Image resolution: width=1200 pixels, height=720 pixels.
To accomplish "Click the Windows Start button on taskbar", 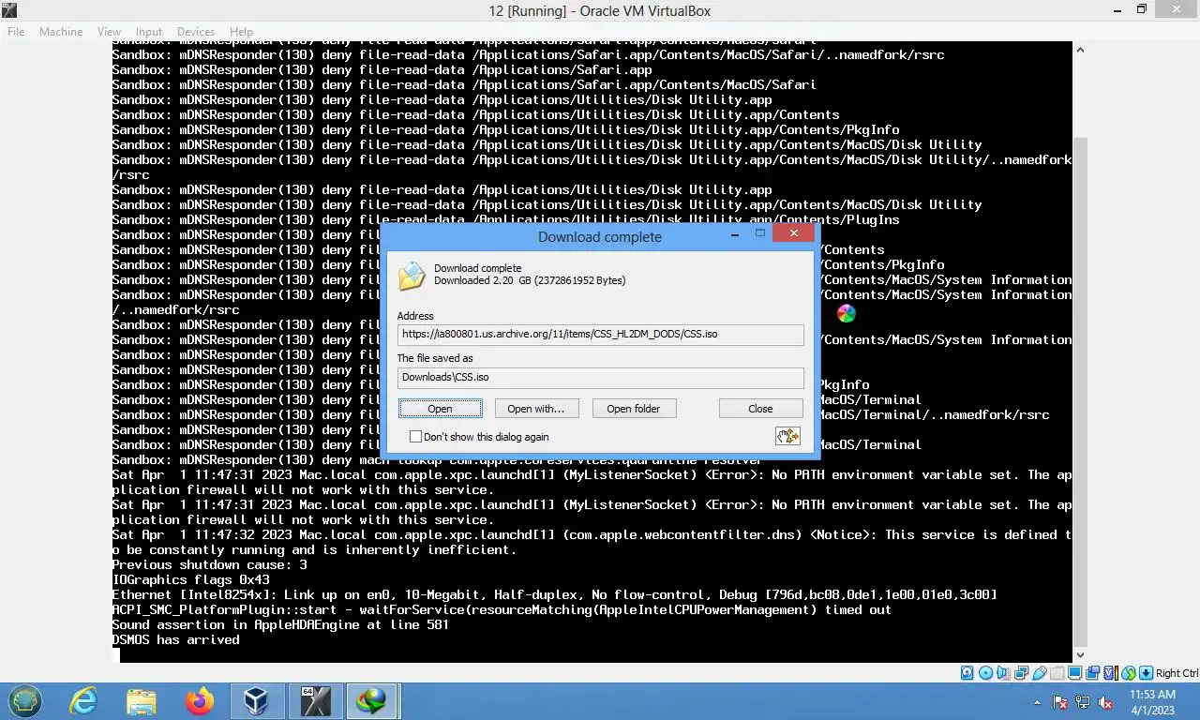I will 25,701.
